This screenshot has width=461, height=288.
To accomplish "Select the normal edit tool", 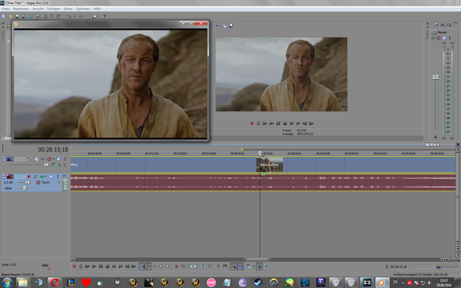I will click(x=144, y=267).
